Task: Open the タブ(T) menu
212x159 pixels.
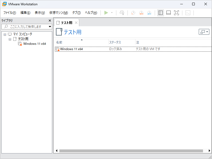Action: coord(76,13)
